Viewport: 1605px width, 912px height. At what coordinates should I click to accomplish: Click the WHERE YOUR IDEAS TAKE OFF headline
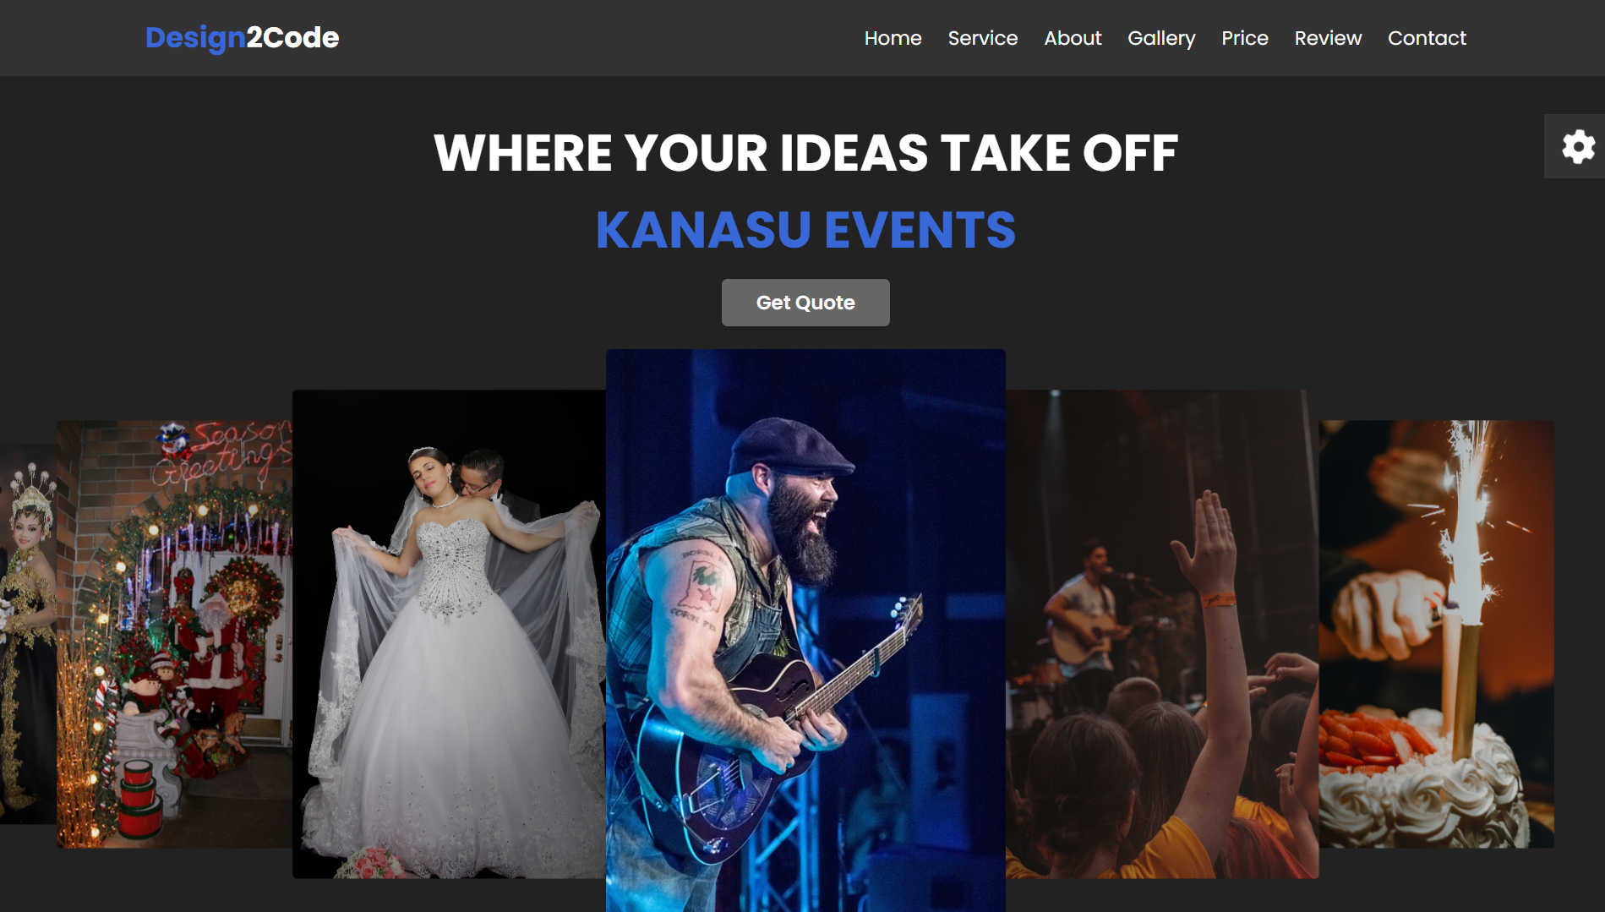(805, 153)
